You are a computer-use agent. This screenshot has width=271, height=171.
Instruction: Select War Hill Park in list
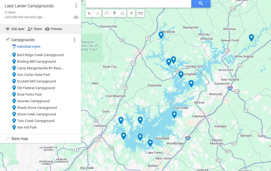27,127
